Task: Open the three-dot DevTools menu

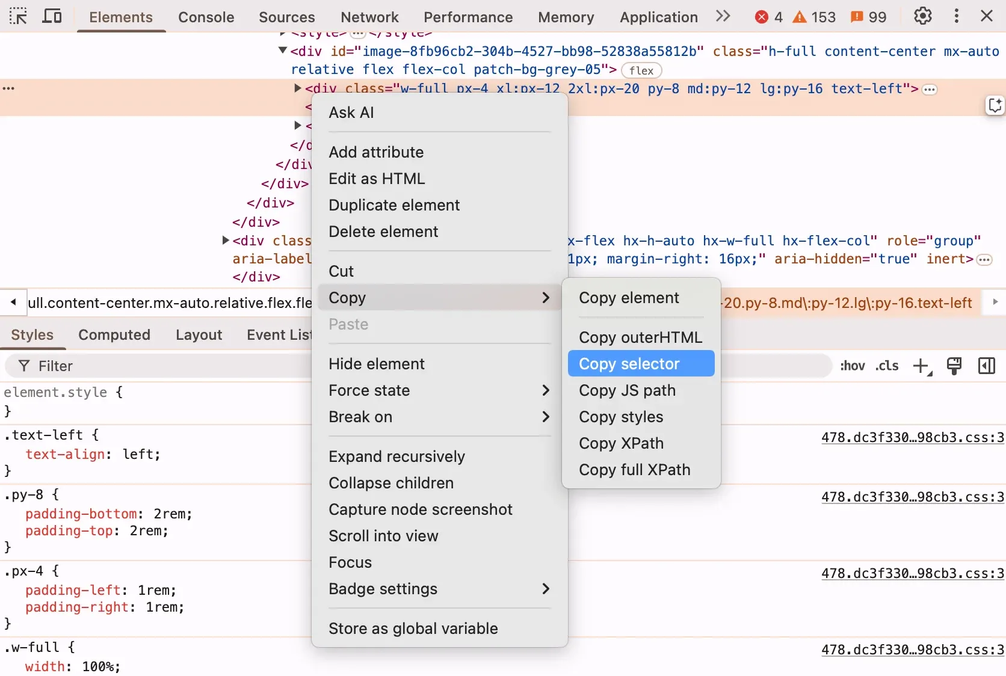Action: (x=956, y=16)
